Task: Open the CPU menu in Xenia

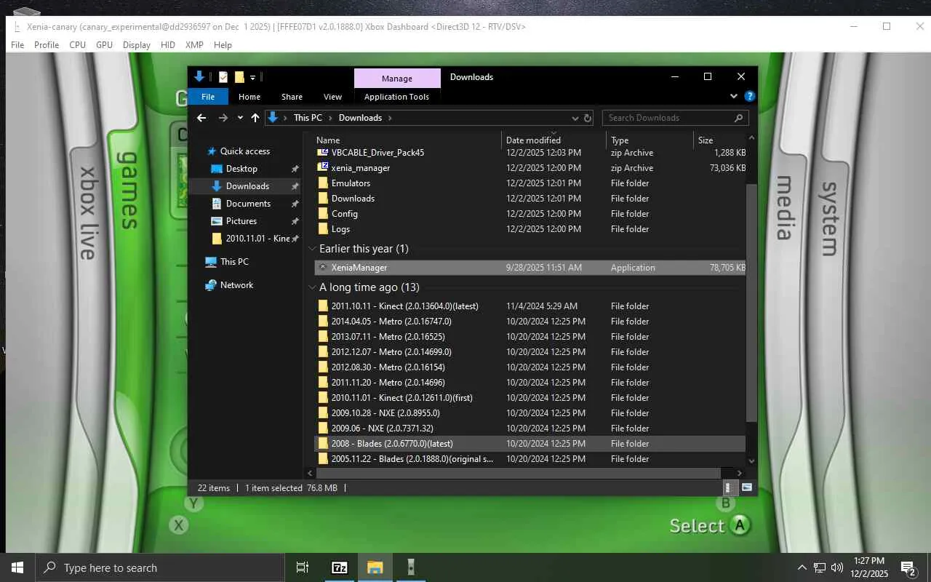Action: 78,45
